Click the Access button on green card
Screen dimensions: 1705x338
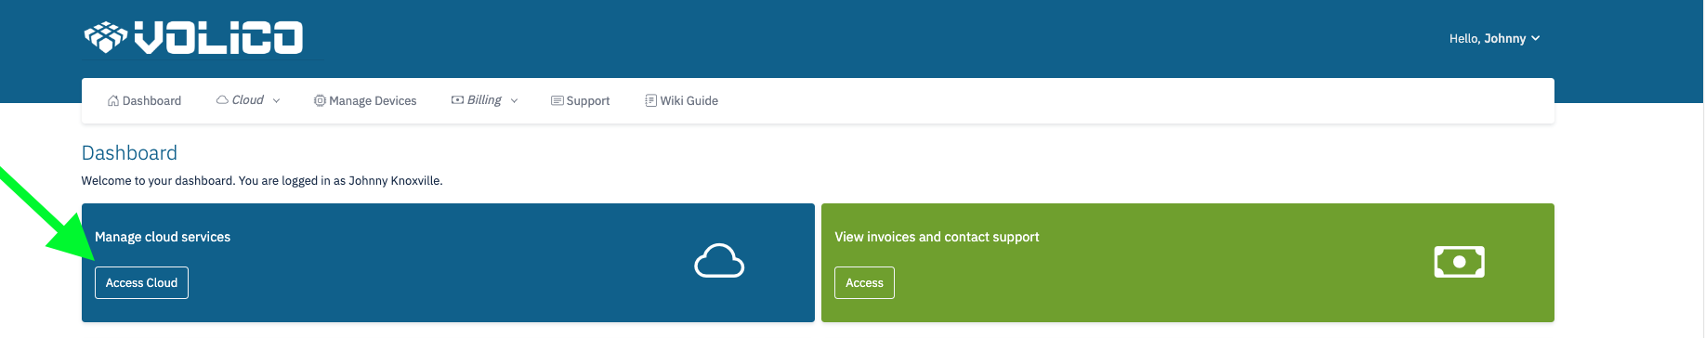(x=864, y=283)
